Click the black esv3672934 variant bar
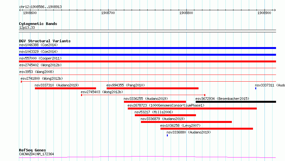Viewport: 285px width, 161px height. tap(236, 102)
